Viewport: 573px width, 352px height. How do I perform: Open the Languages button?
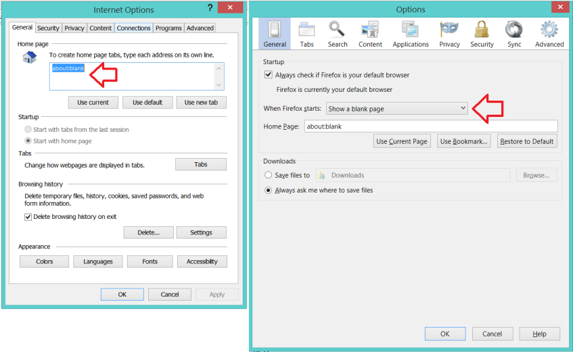click(98, 261)
